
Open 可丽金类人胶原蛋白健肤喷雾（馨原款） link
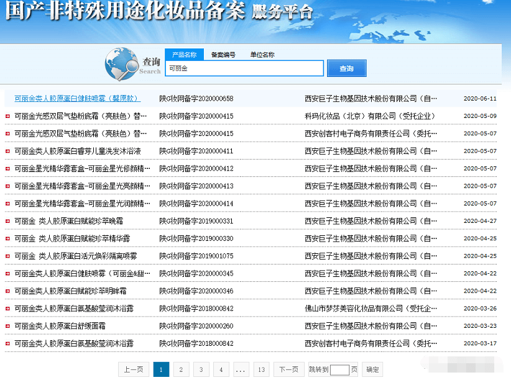tap(77, 99)
